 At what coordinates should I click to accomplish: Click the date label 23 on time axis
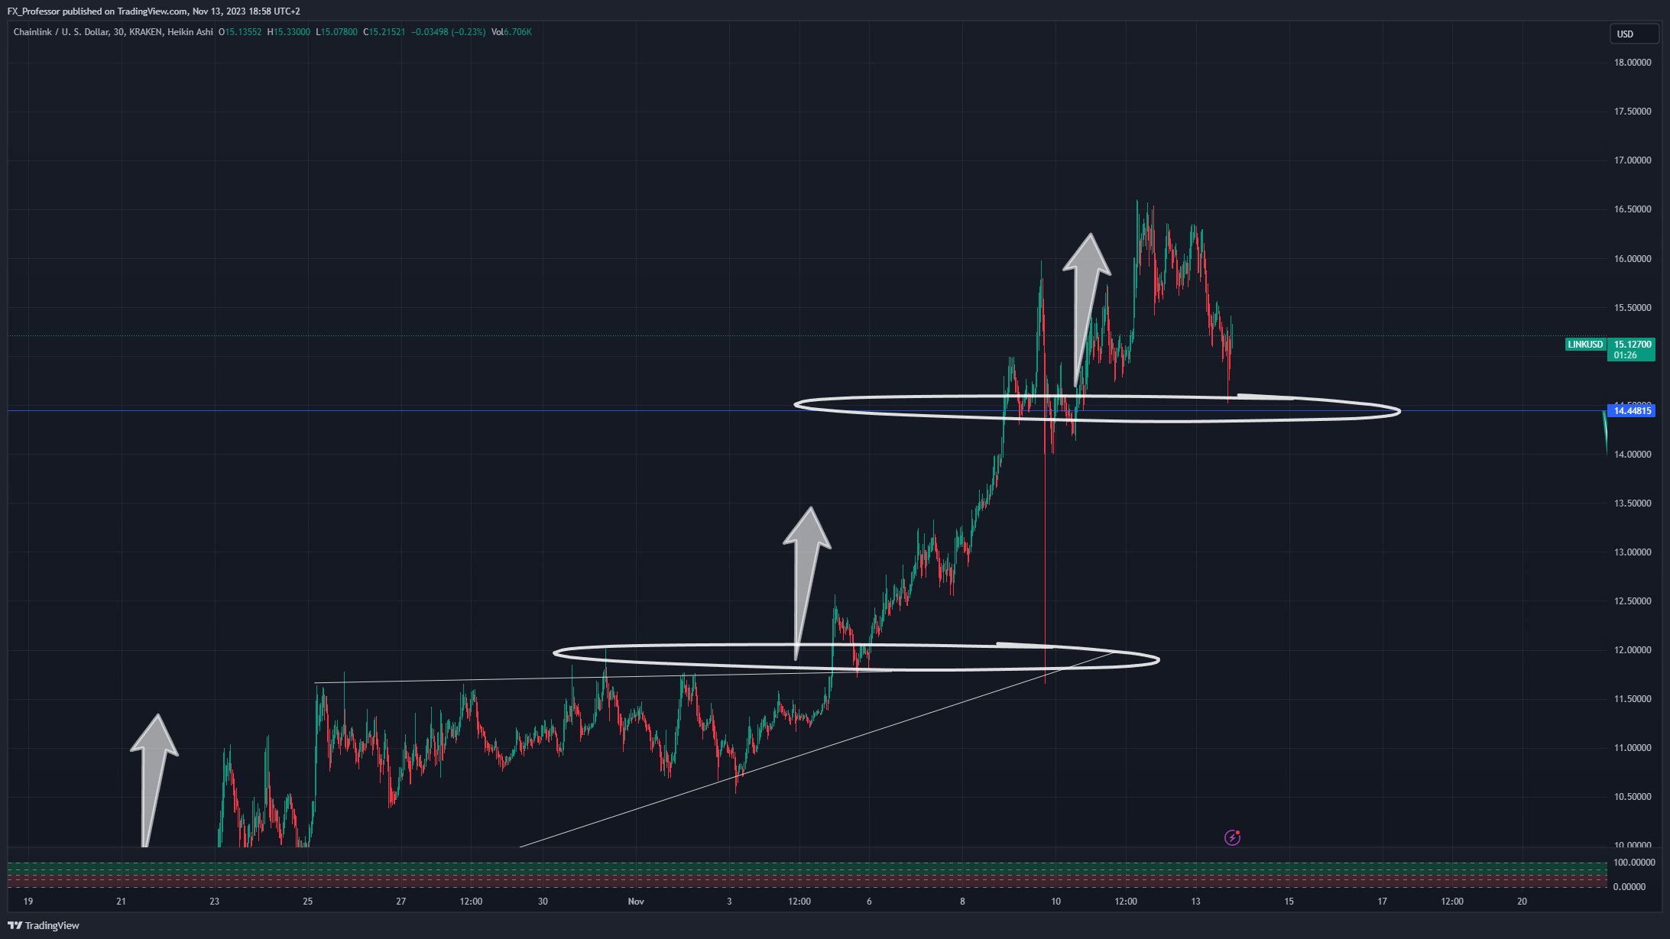215,902
